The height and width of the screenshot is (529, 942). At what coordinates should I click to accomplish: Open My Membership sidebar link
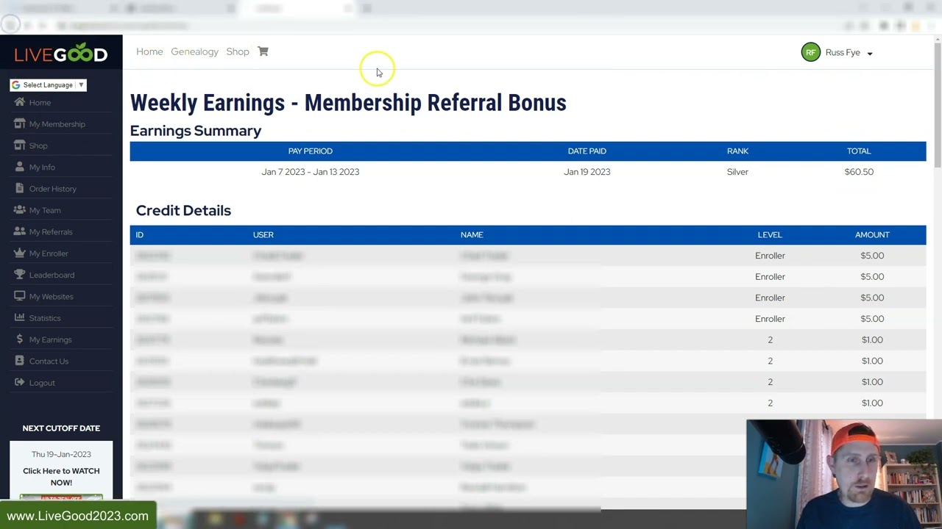pos(57,124)
